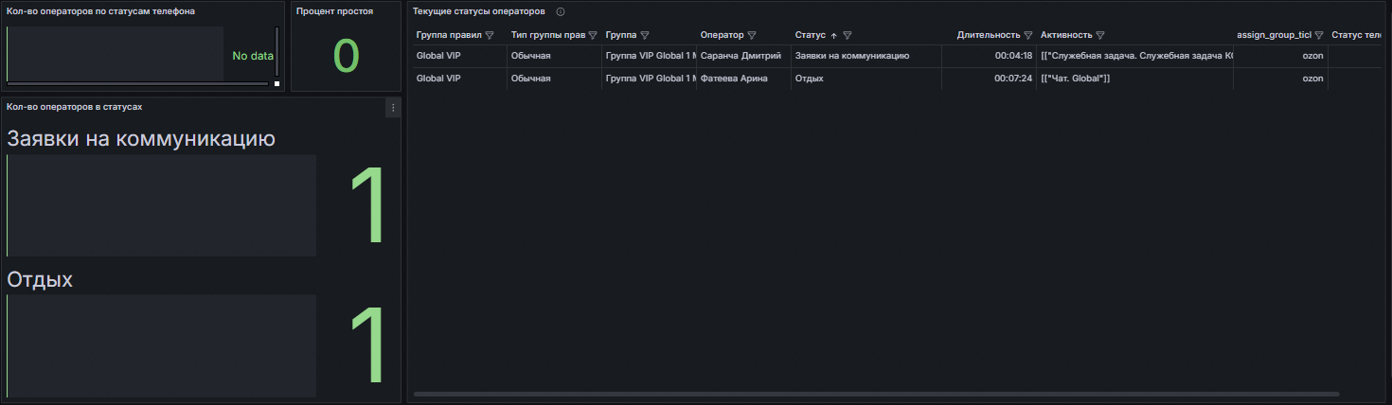The width and height of the screenshot is (1392, 405).
Task: Open Процент простоя panel title menu
Action: coord(334,11)
